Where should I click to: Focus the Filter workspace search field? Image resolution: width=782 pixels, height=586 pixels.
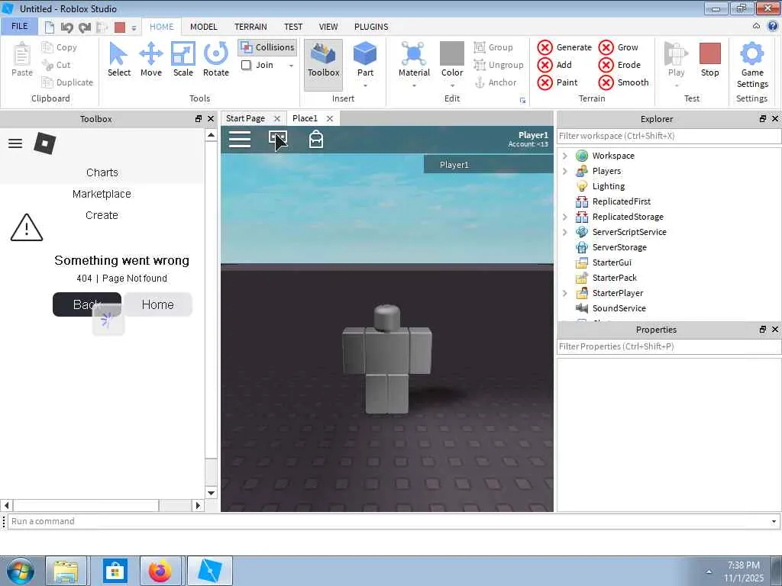(668, 136)
